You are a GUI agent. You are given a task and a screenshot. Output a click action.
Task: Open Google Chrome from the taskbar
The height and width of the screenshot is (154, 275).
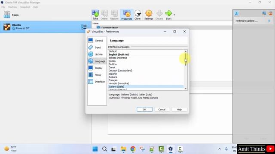coord(133,149)
